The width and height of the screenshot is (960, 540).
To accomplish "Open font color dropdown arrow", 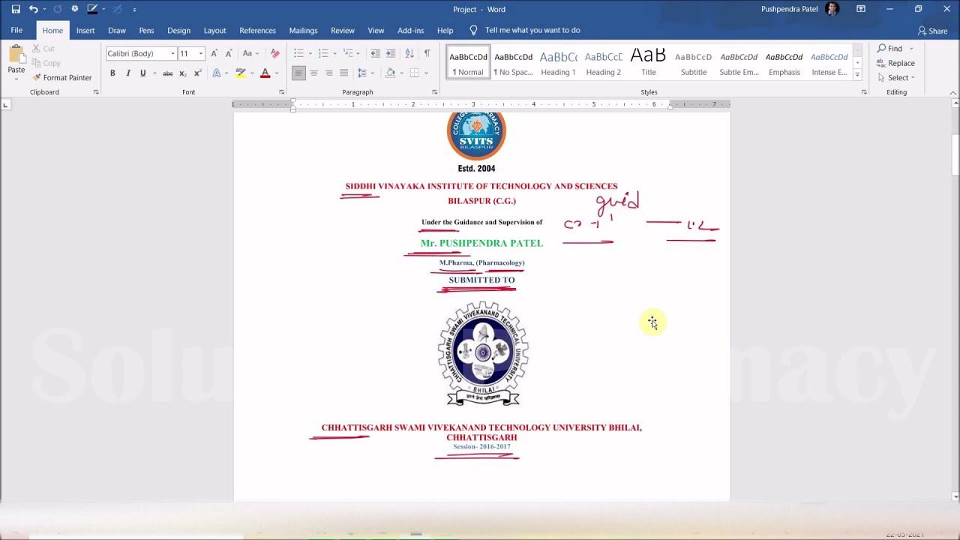I will point(276,73).
